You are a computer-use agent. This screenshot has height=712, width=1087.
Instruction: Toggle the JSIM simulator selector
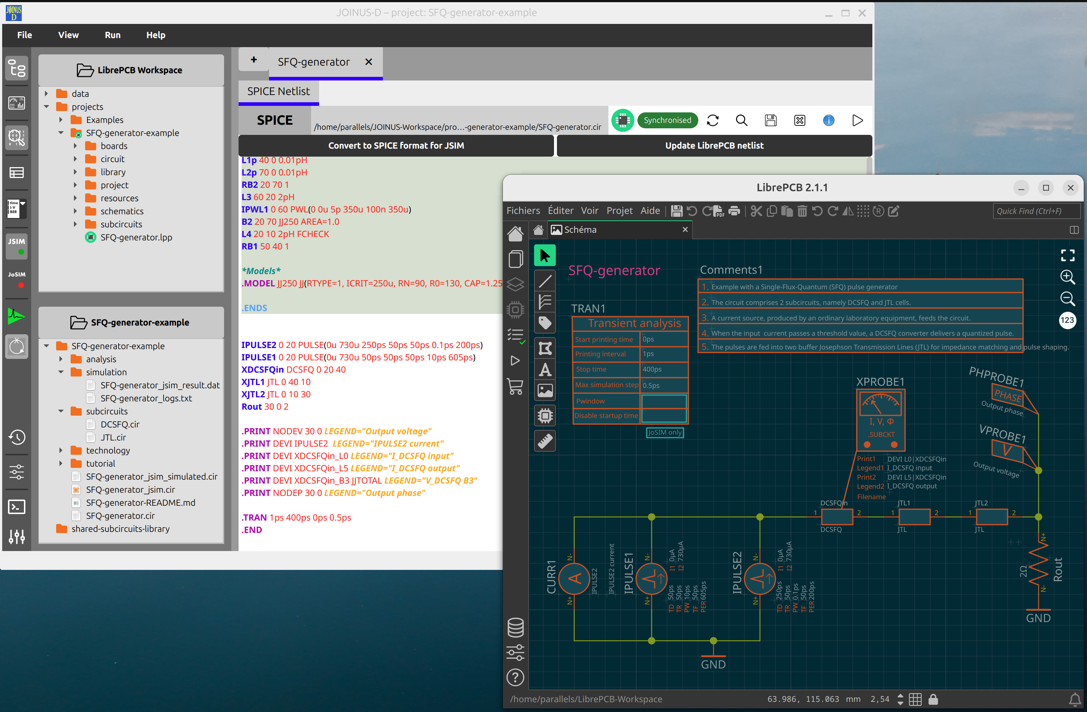[17, 246]
